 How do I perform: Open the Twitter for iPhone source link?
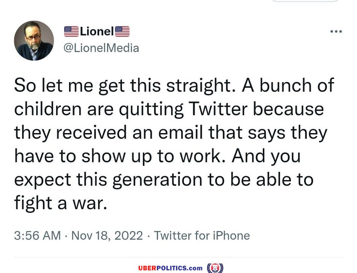click(202, 235)
